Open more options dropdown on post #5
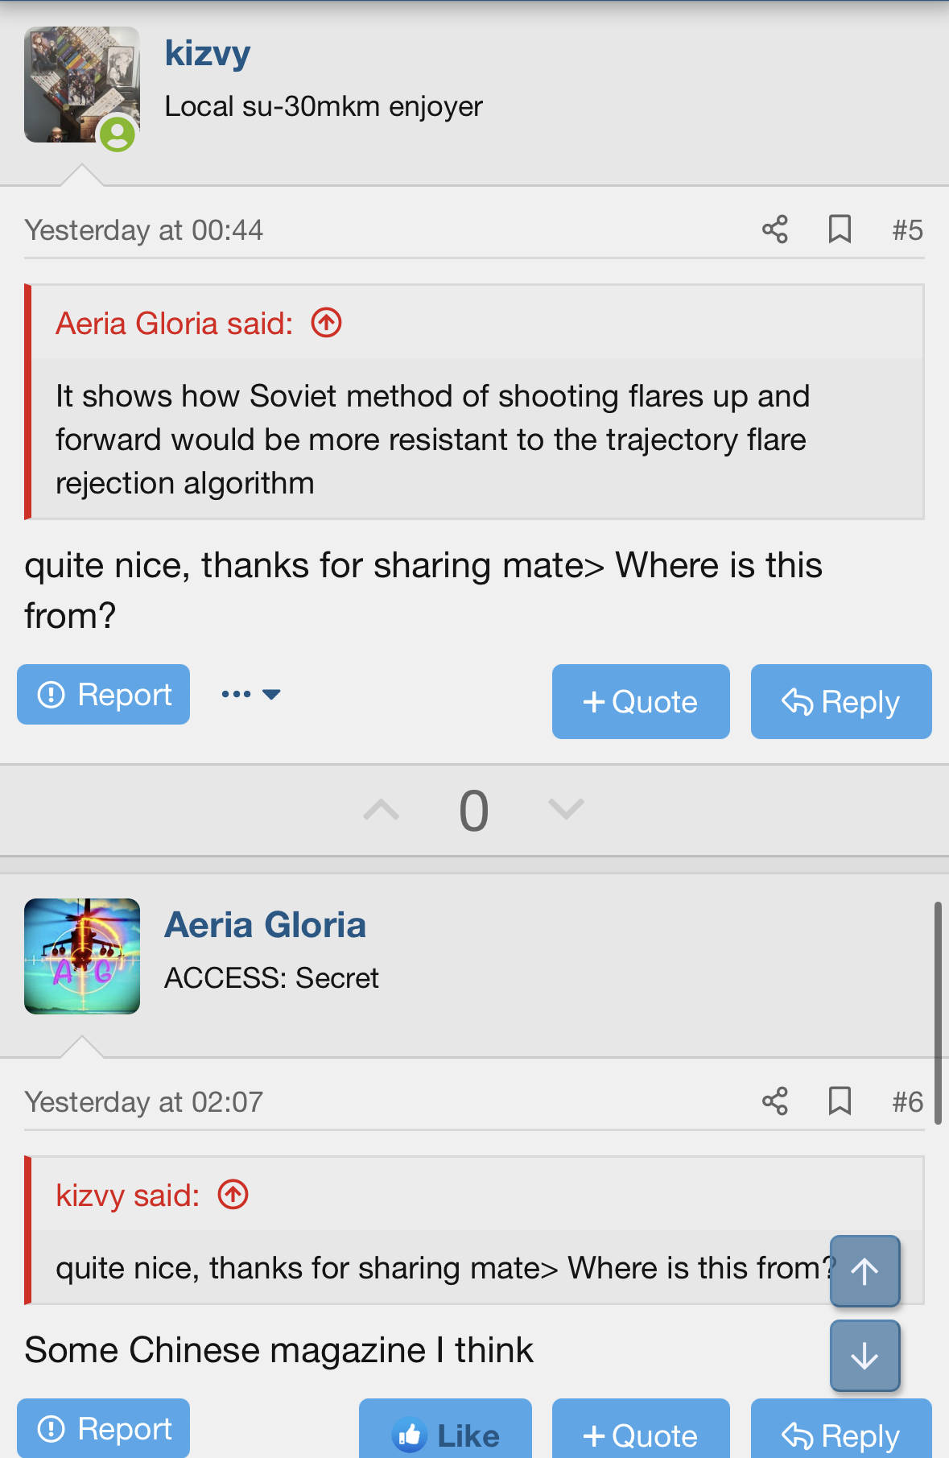 point(250,694)
